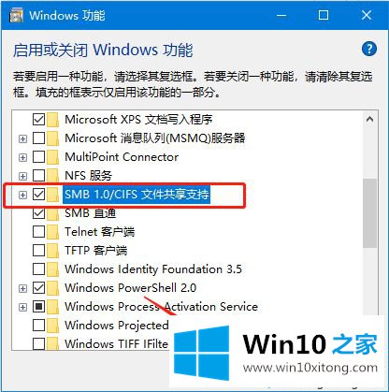Uncheck SMB 1.0/CIFS 文件共享支持 checkbox

(38, 195)
